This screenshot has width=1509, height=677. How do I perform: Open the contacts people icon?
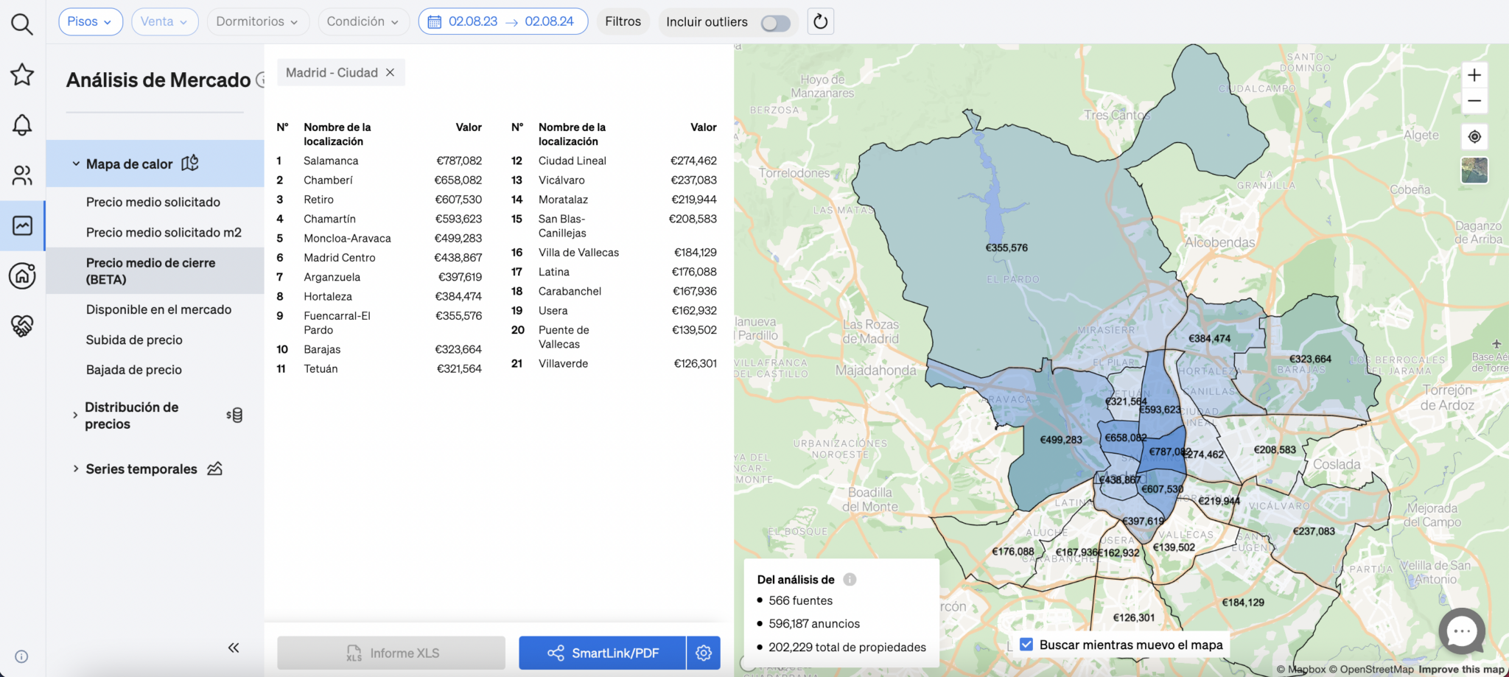pyautogui.click(x=22, y=175)
